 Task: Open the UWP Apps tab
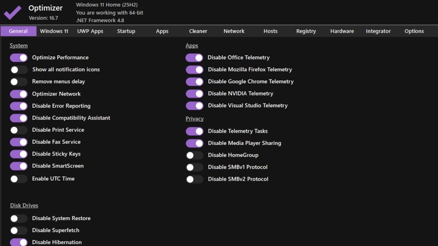[x=90, y=31]
